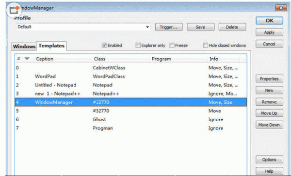Screen dimensions: 291x176
Task: Select the Ghost class row
Action: point(131,119)
